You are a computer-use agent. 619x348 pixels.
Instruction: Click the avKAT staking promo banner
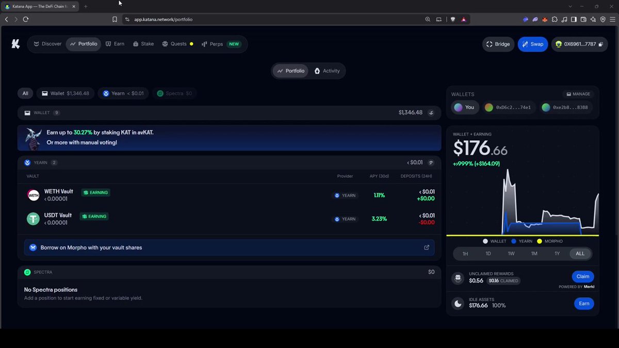pos(230,137)
